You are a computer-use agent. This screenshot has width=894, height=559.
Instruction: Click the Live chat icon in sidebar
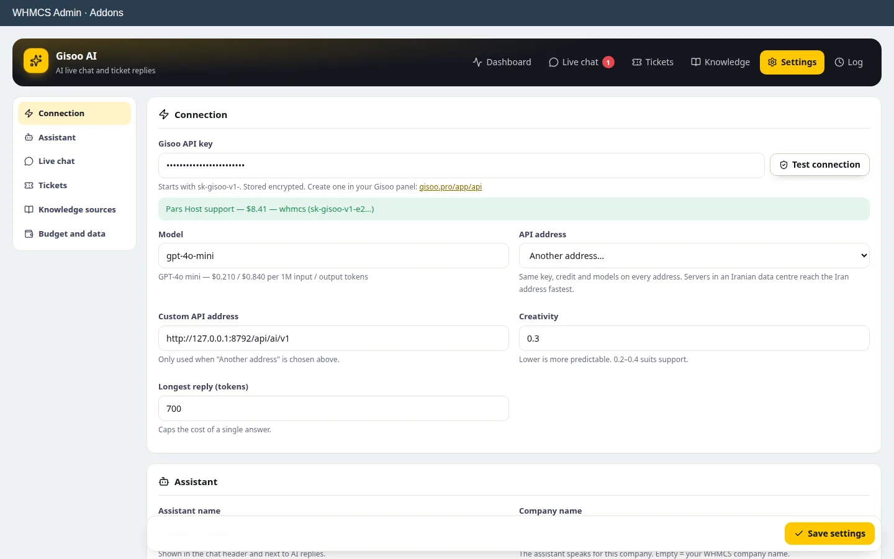point(29,161)
